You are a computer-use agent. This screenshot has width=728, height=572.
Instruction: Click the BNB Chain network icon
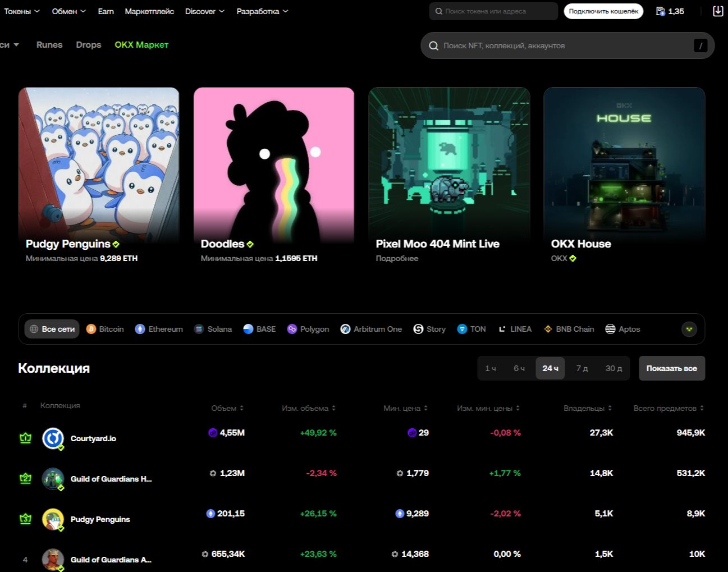coord(548,329)
